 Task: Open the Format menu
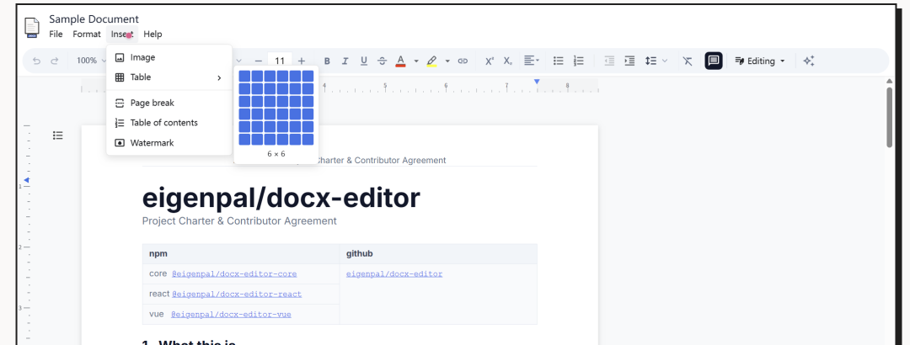coord(87,34)
